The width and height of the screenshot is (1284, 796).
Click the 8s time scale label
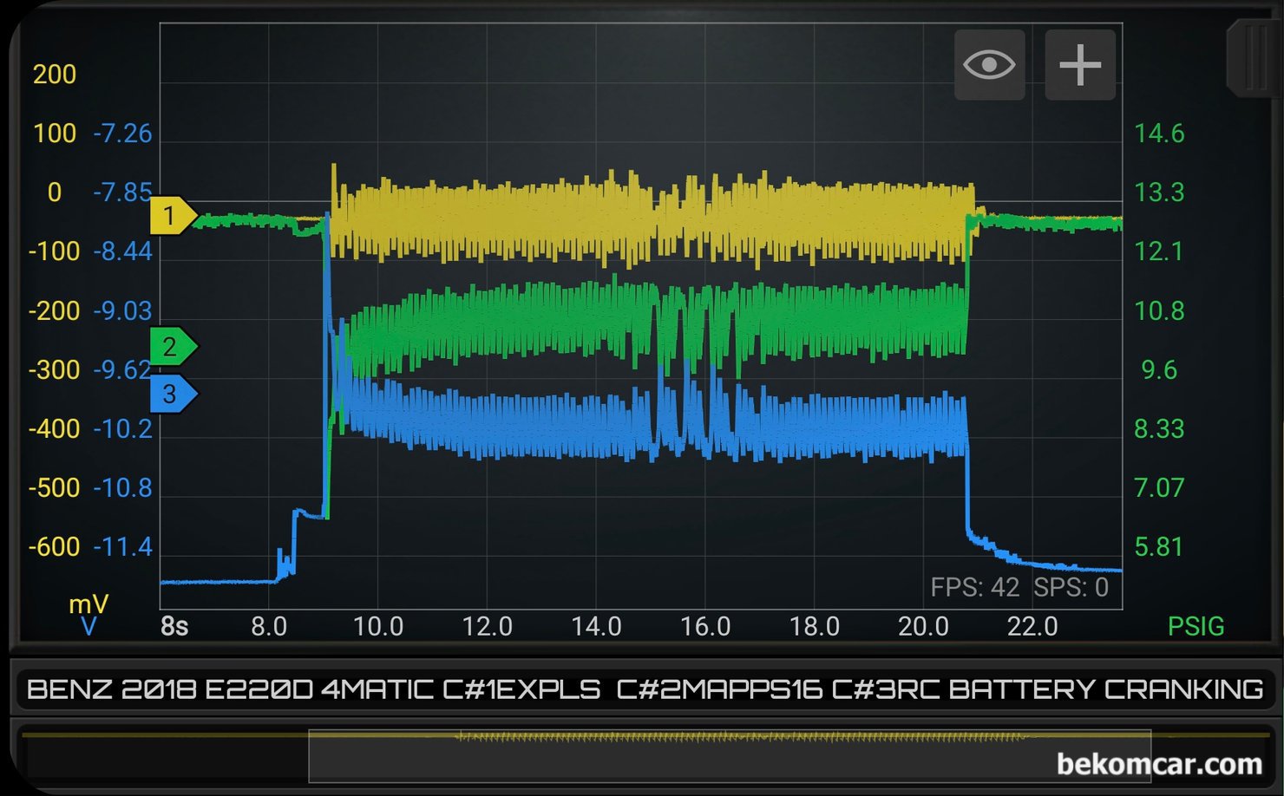[174, 626]
